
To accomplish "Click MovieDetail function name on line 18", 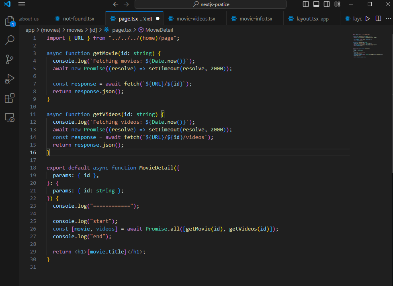I will [156, 168].
